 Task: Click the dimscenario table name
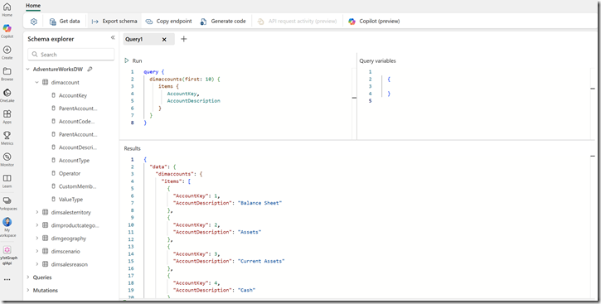point(65,251)
